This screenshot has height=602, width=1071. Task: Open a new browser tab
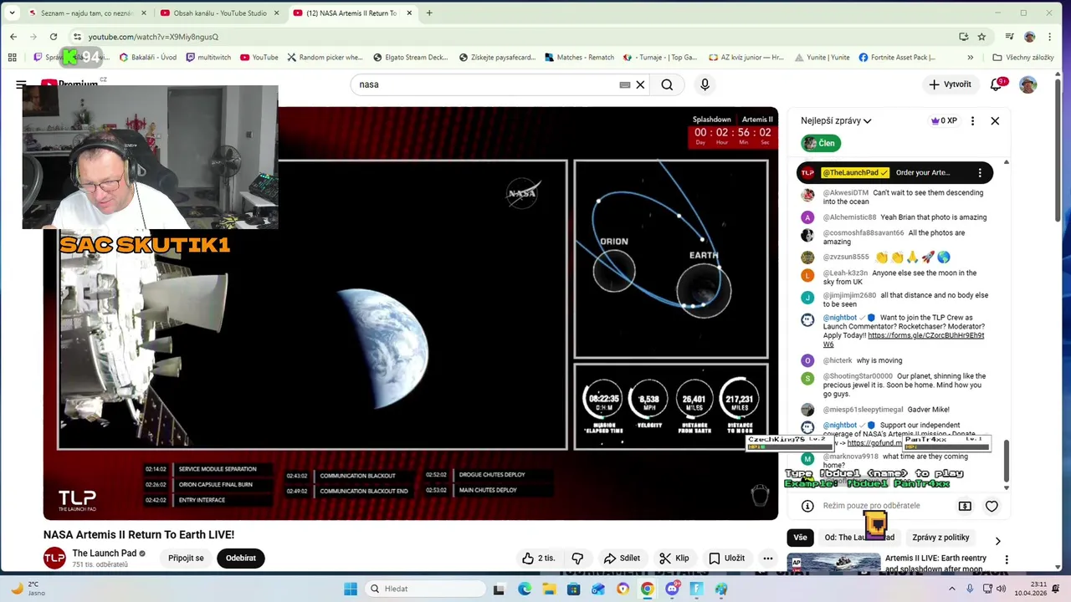(429, 13)
